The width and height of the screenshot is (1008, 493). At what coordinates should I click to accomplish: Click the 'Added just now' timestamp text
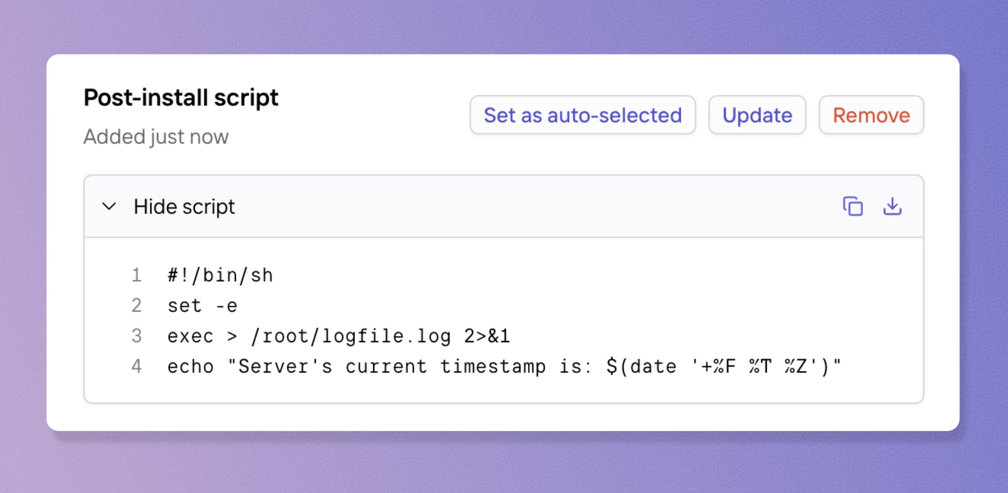pyautogui.click(x=156, y=137)
